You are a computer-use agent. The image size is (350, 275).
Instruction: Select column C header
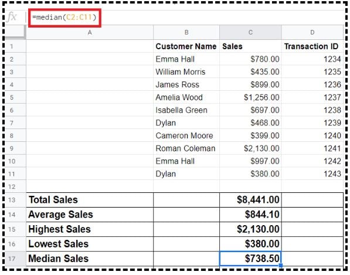coord(250,33)
